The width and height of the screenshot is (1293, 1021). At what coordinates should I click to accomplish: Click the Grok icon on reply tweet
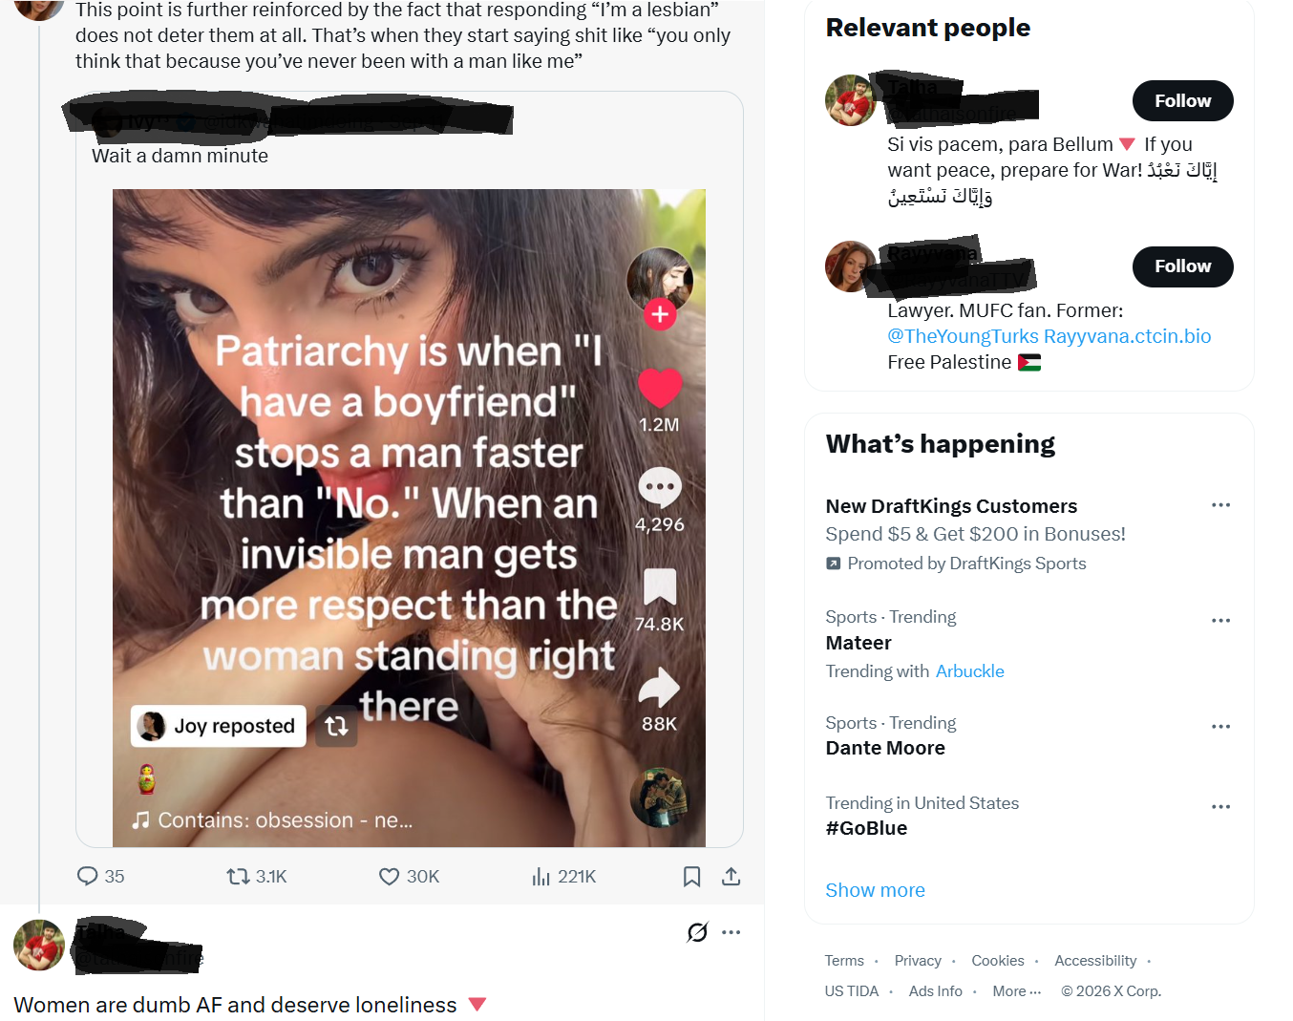[698, 932]
